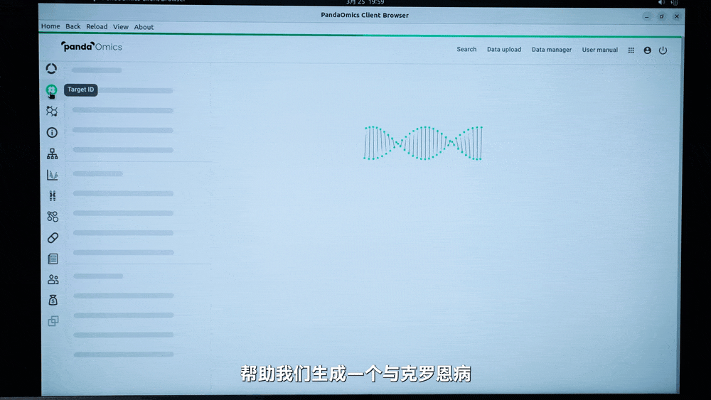This screenshot has height=400, width=711.
Task: Open the Data manager link
Action: 551,50
